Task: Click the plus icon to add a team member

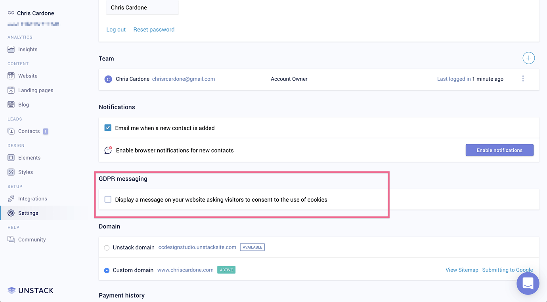Action: click(x=528, y=58)
